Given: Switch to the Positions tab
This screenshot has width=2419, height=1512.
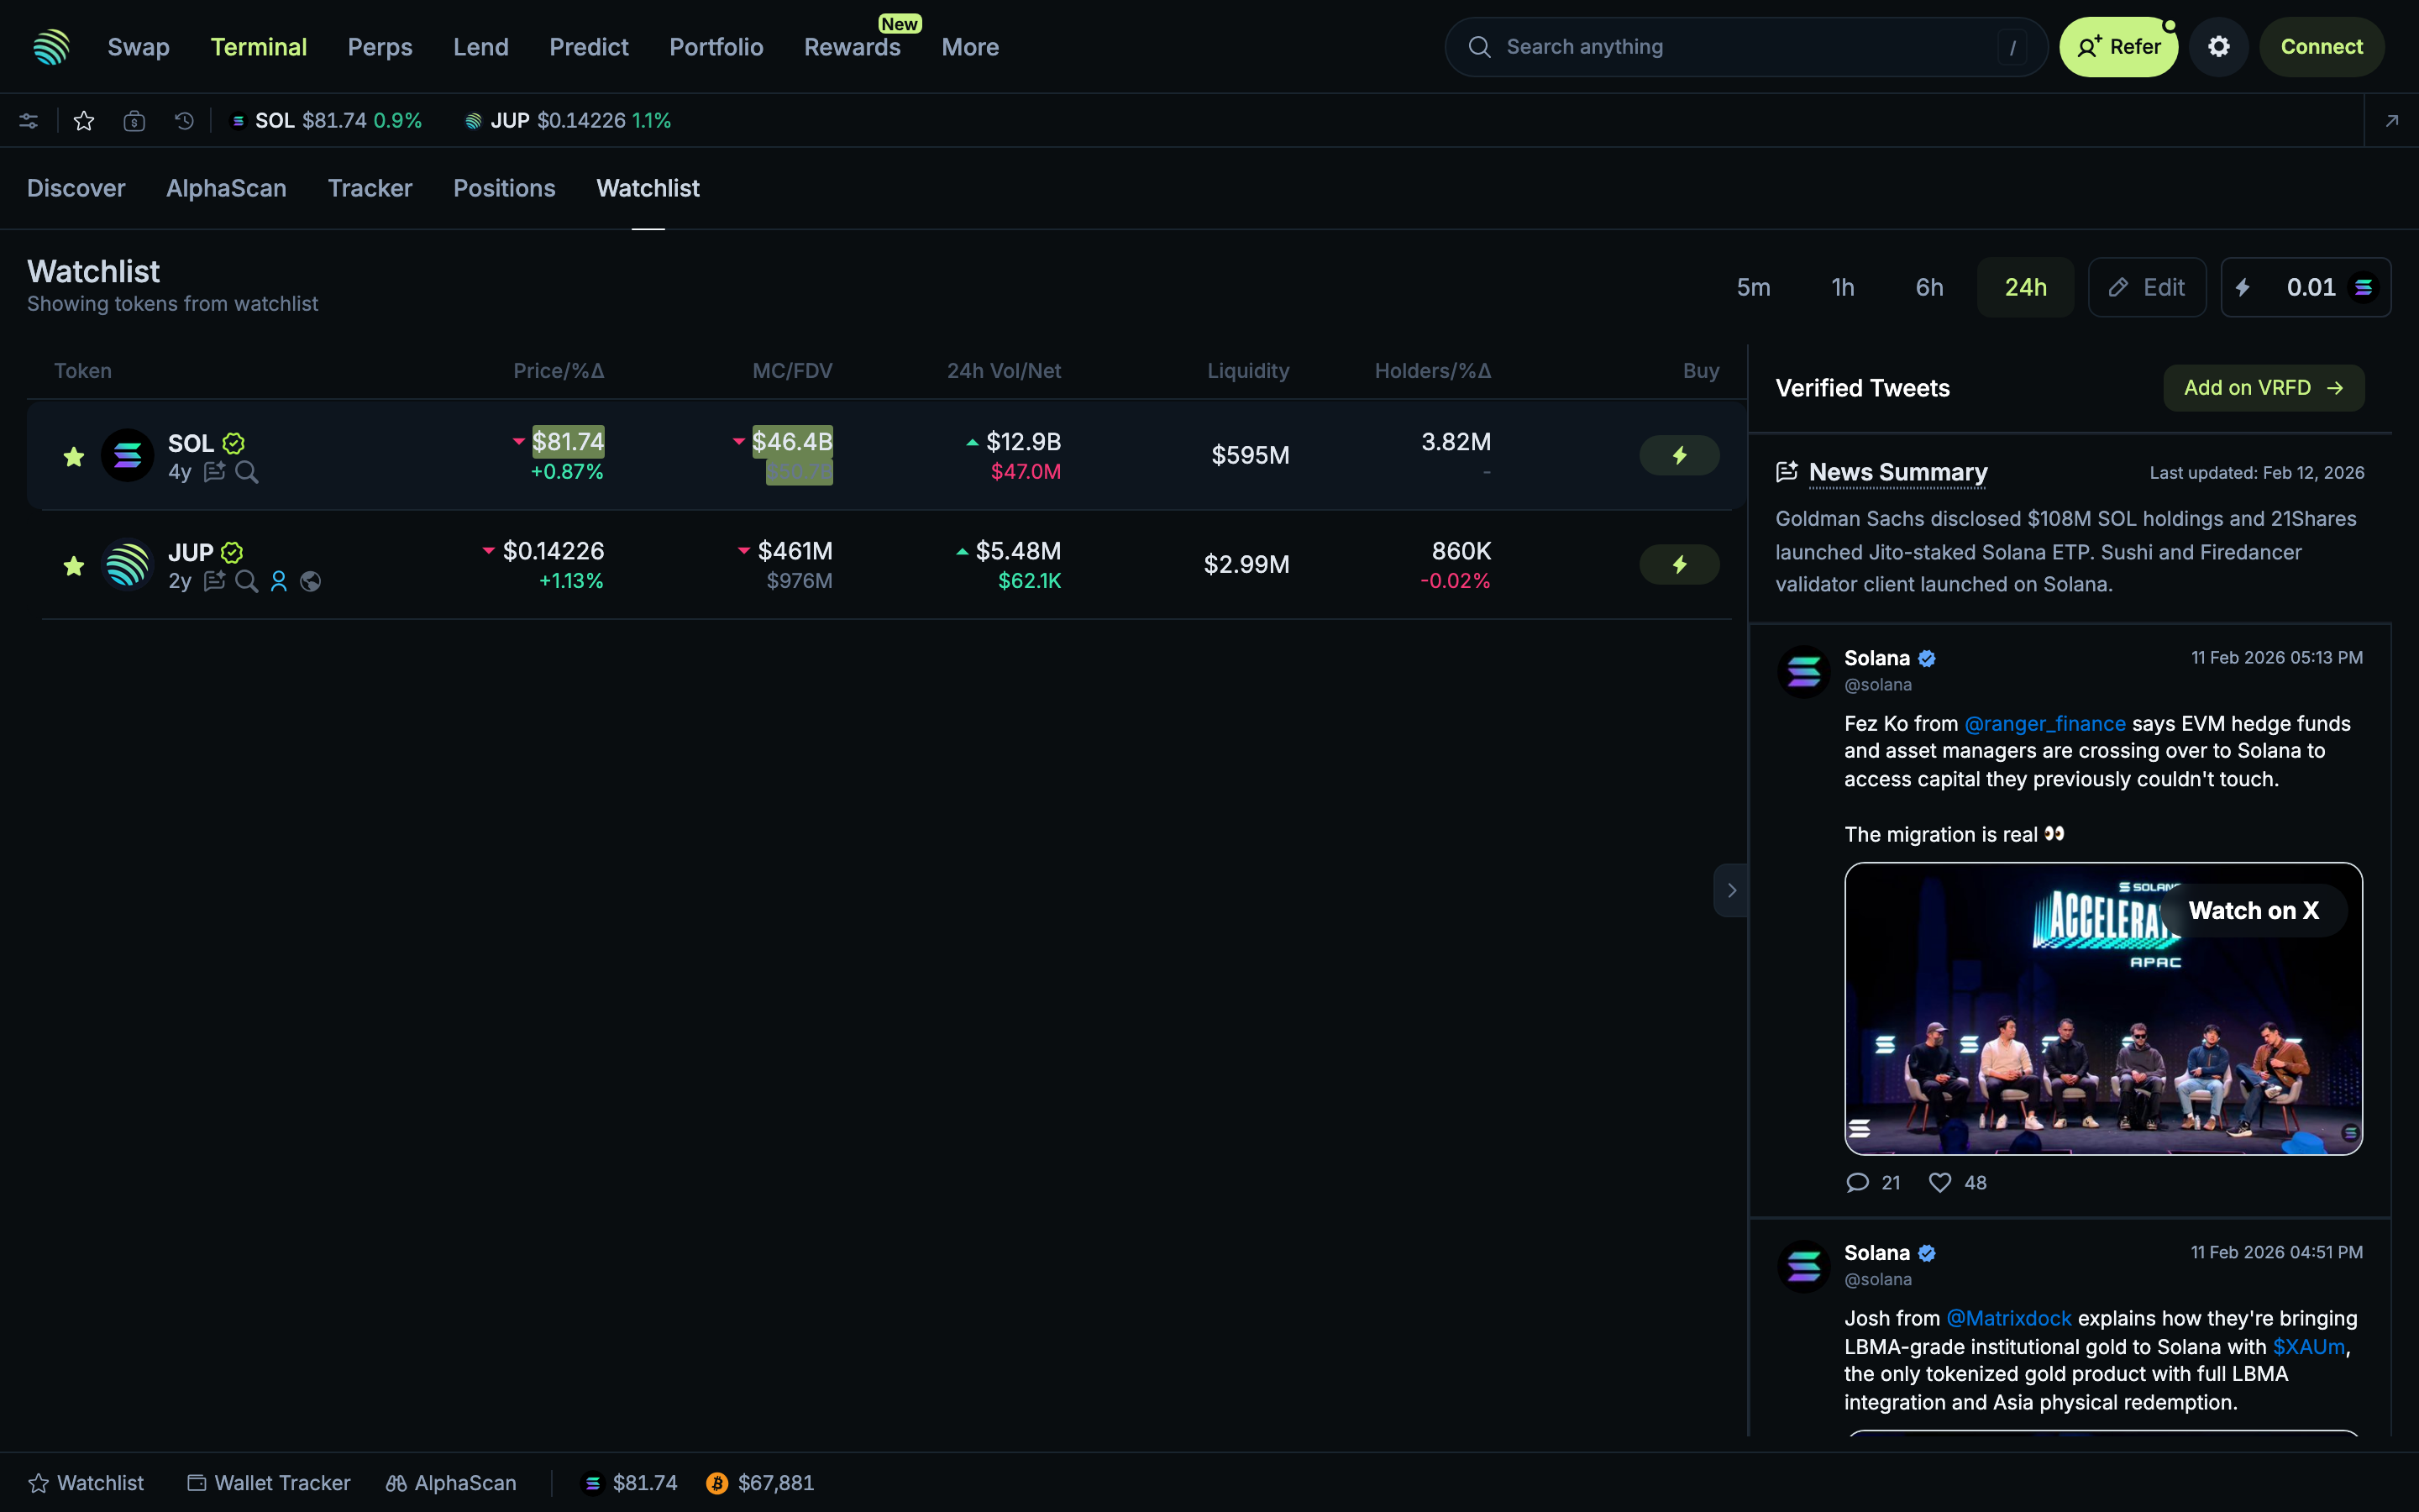Looking at the screenshot, I should [504, 188].
